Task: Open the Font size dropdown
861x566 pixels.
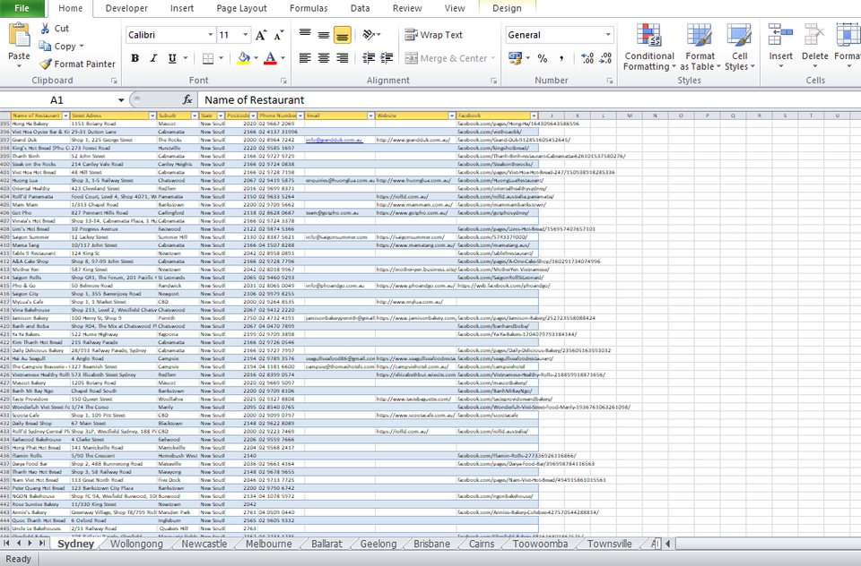Action: point(245,35)
